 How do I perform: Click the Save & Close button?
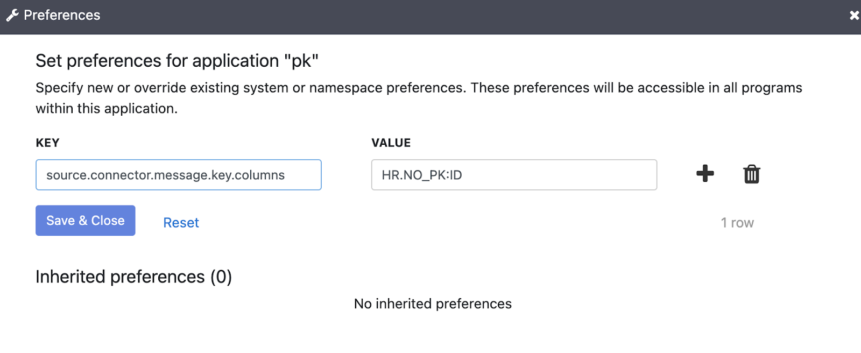click(x=86, y=221)
